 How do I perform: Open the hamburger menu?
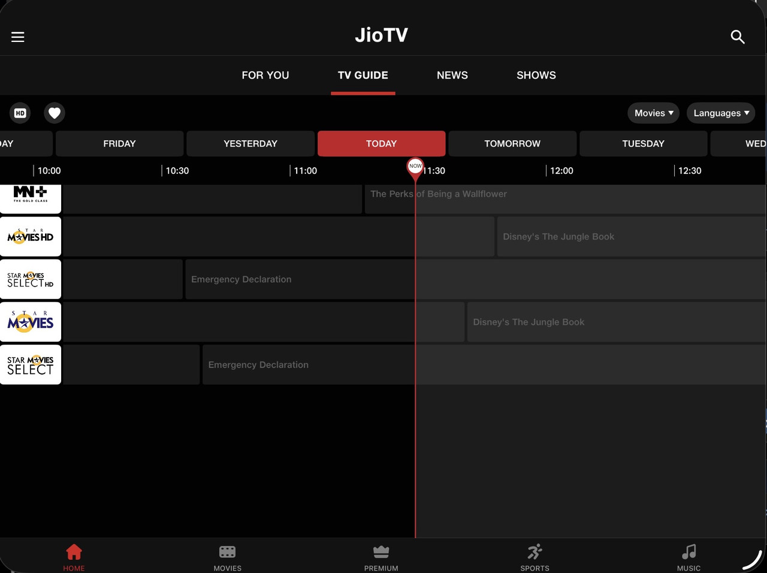(x=18, y=37)
